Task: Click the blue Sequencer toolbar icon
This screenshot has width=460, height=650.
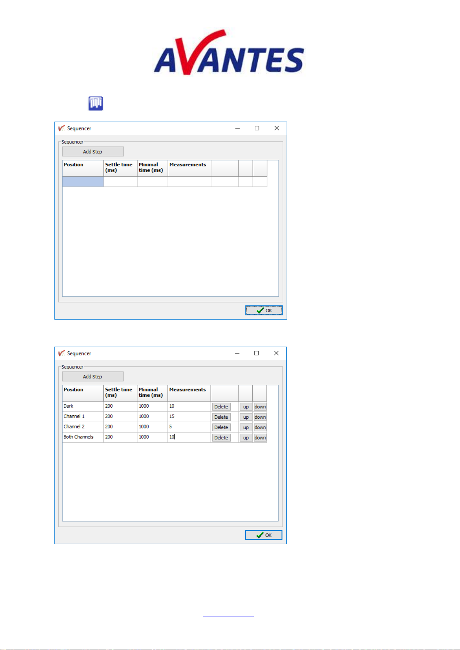Action: click(95, 103)
